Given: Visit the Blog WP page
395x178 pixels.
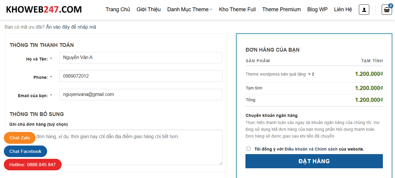Looking at the screenshot, I should [317, 9].
